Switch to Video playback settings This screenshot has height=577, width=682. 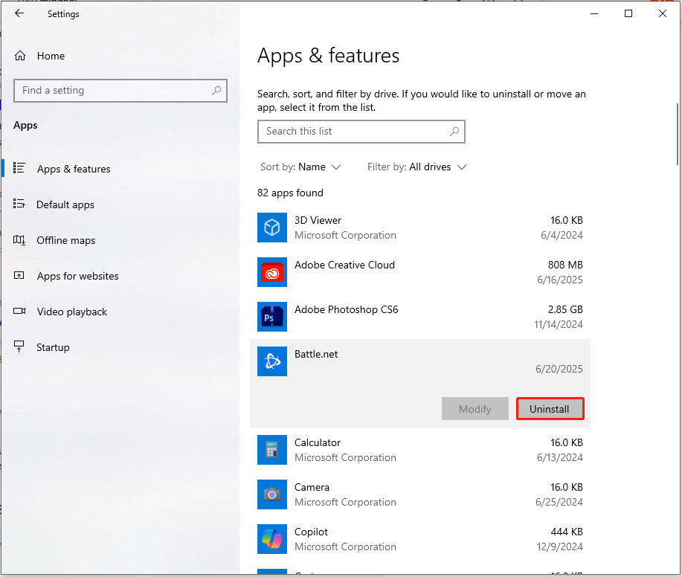72,312
